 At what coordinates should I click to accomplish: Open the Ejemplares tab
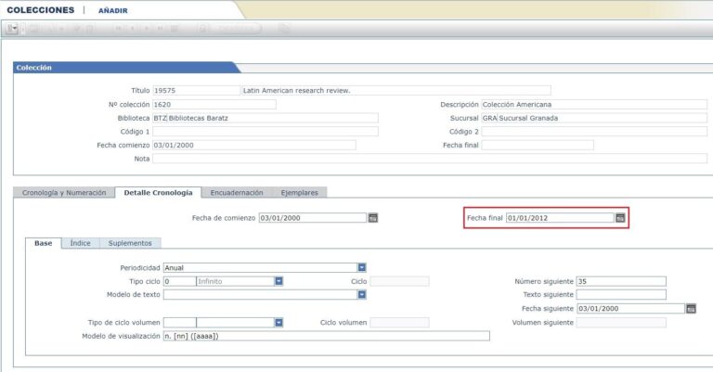299,192
